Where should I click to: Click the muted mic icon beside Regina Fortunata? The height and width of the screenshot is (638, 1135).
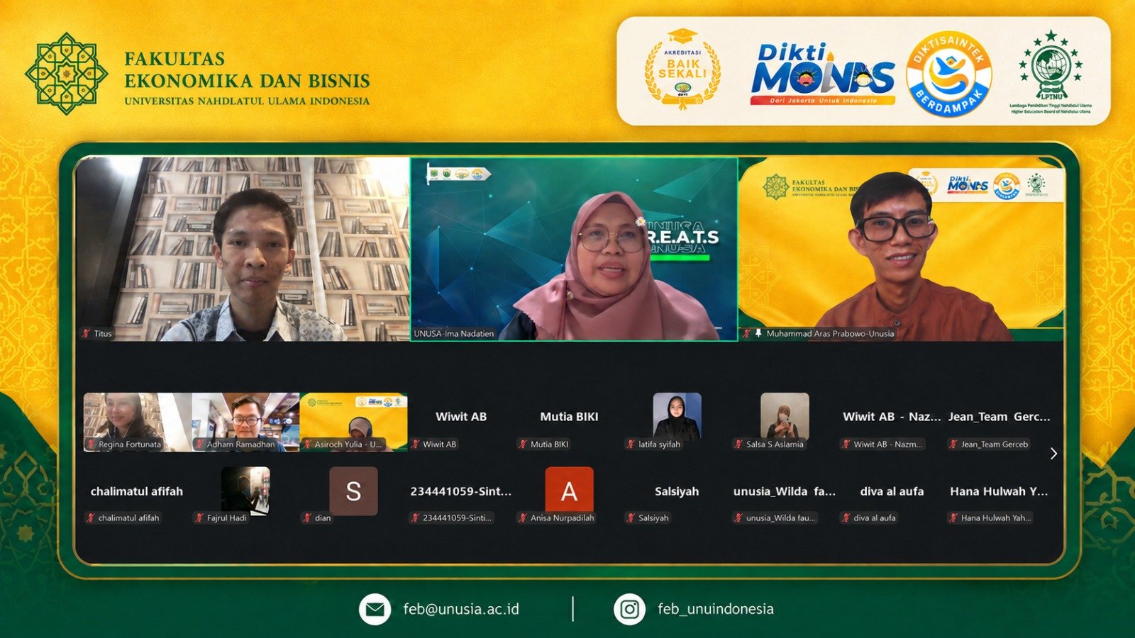(x=91, y=444)
